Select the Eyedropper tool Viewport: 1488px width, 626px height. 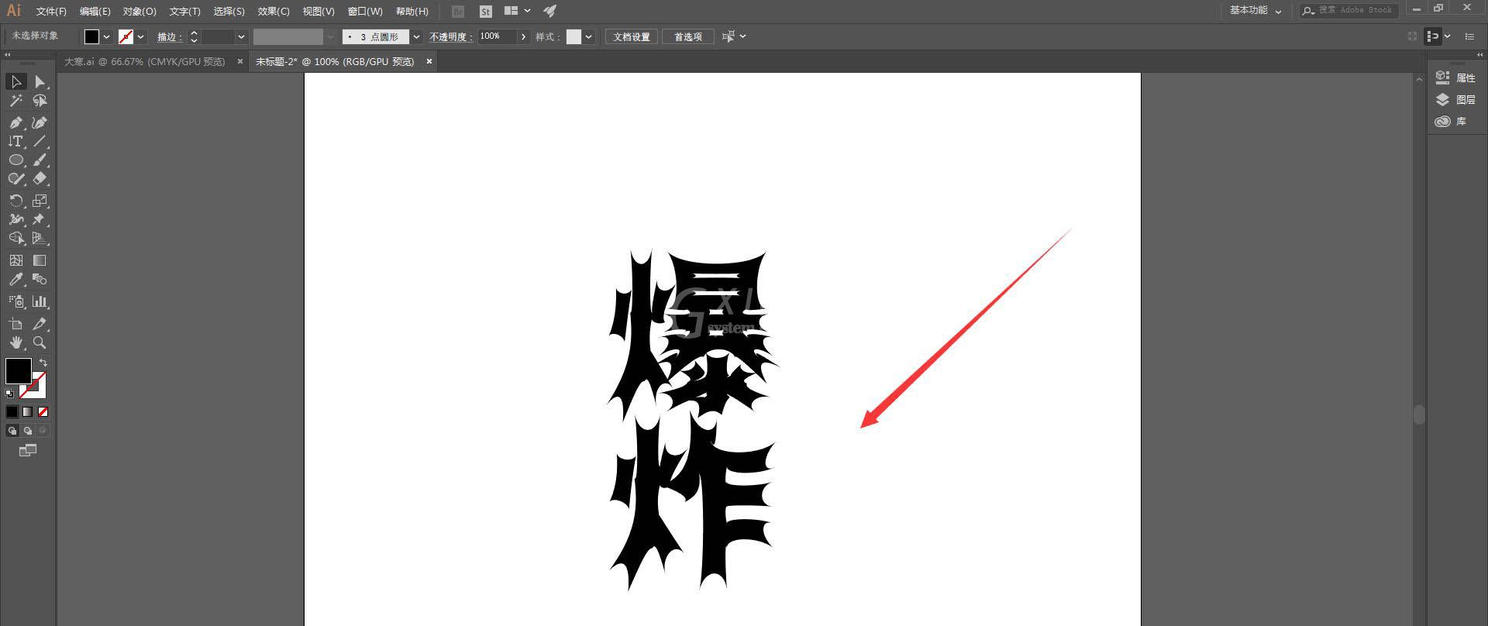pyautogui.click(x=15, y=279)
